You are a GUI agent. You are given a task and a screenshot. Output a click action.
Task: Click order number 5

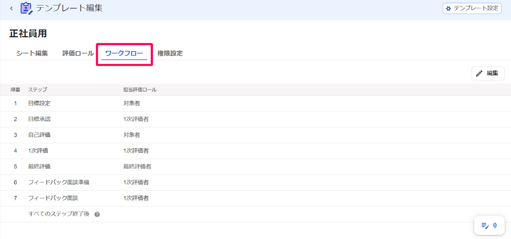click(x=15, y=167)
